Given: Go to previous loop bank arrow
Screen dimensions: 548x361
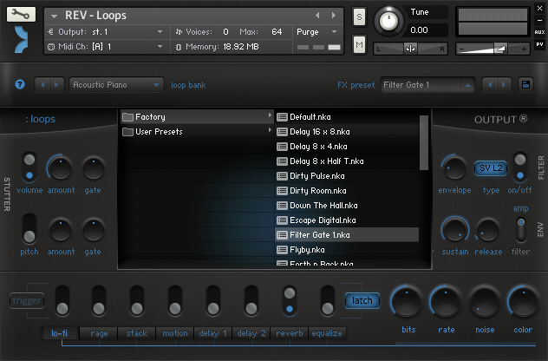Looking at the screenshot, I should click(42, 85).
